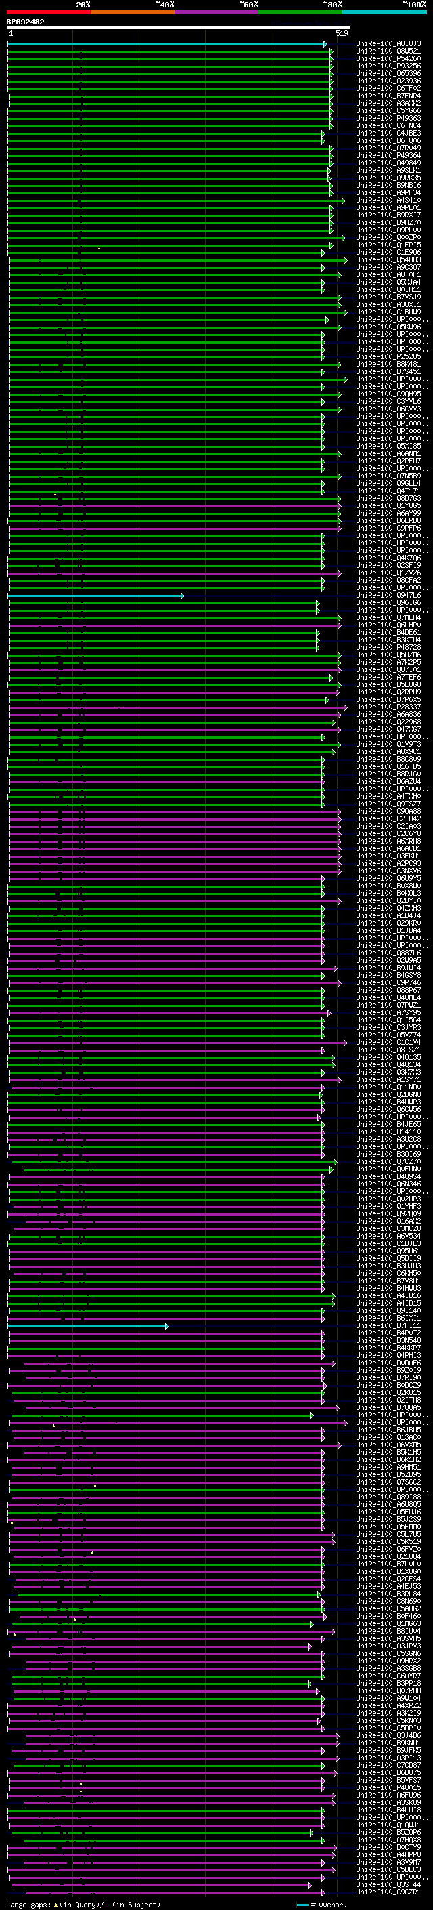Select hit UniRef100_B5EUG8

388,684
